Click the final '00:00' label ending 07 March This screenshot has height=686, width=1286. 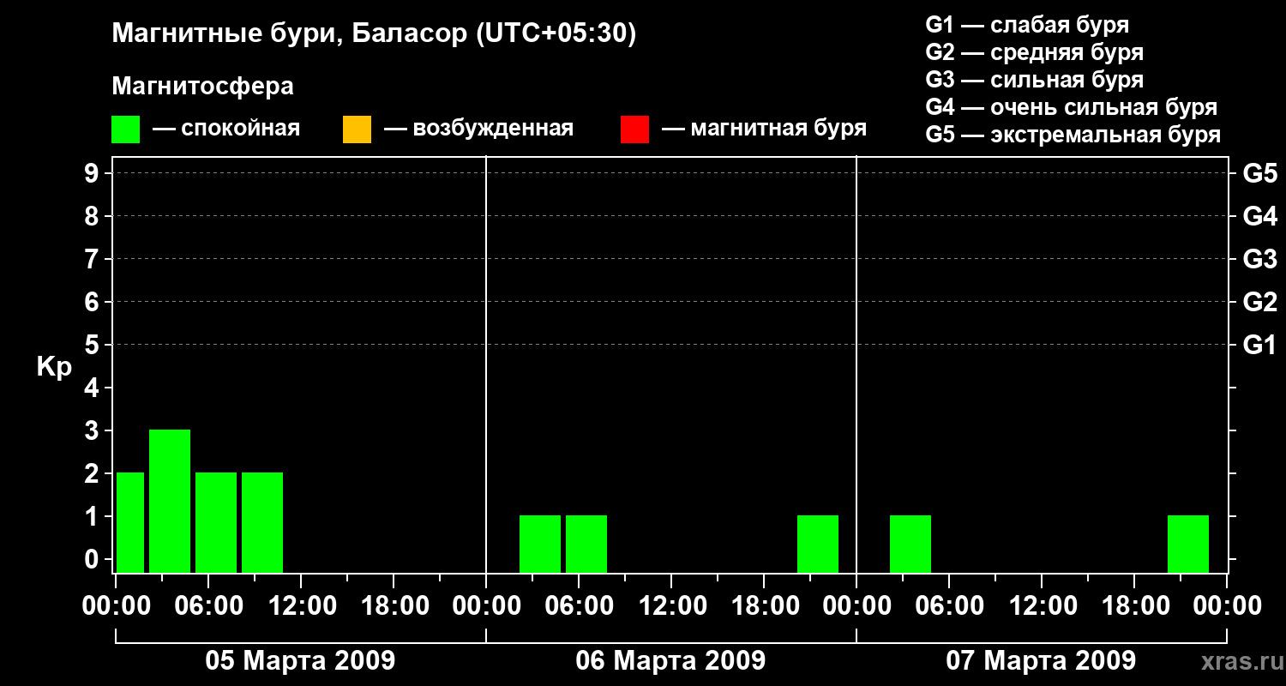tap(1227, 605)
